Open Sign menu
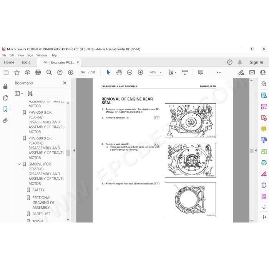The height and width of the screenshot is (269, 269). coord(30,55)
